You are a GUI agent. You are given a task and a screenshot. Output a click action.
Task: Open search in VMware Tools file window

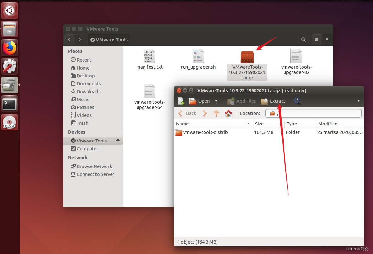coord(303,39)
